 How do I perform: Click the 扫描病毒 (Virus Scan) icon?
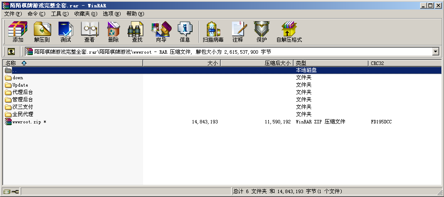pos(213,32)
